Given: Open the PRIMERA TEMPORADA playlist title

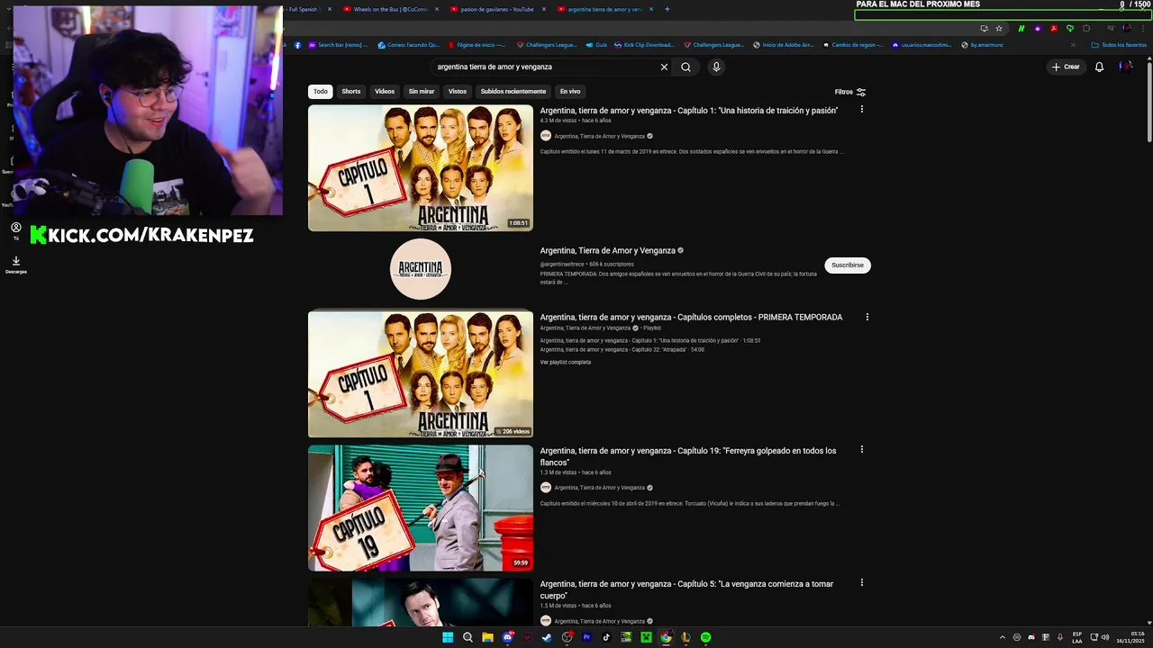Looking at the screenshot, I should coord(691,317).
